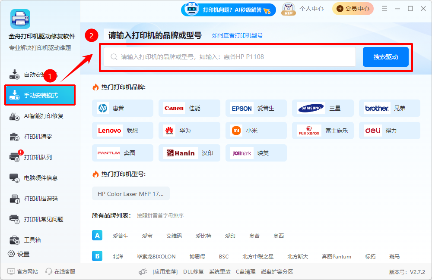Switch to 手动安装模式
This screenshot has height=280, width=432.
point(40,95)
